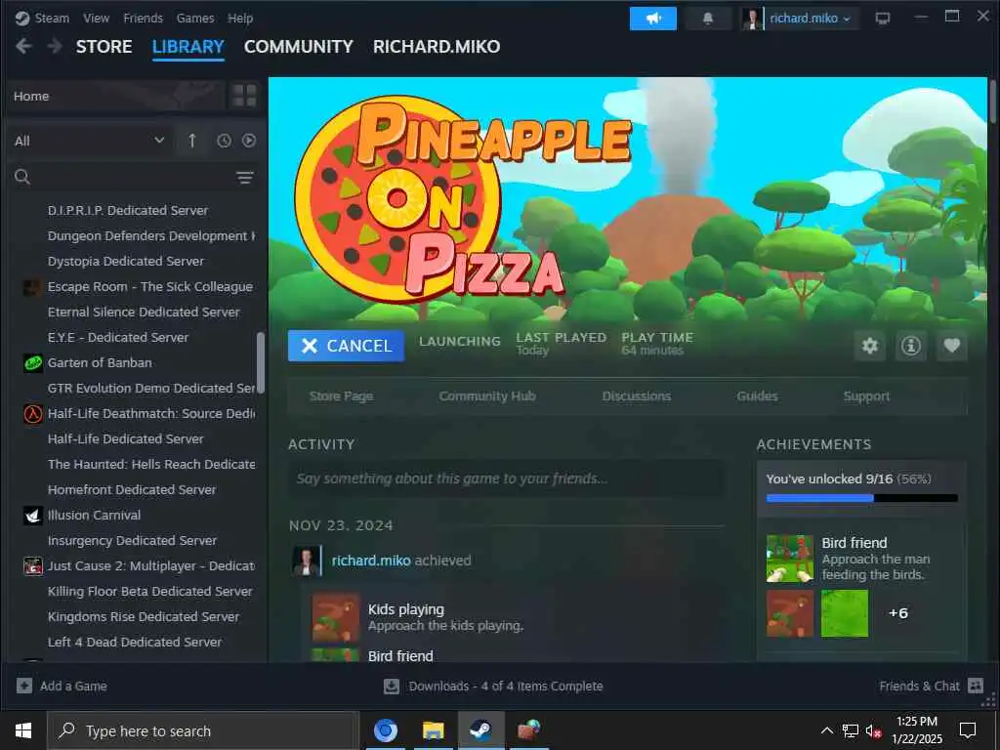Click the Kids playing achievement thumbnail
The height and width of the screenshot is (750, 1000).
[335, 617]
